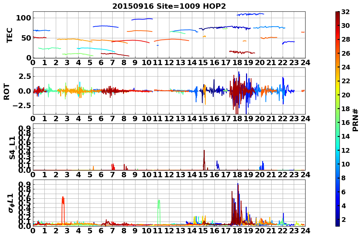Viewport: 362px width, 238px height.
Task: Click hour 6 tick below the σφL1 panel
Action: (101, 231)
